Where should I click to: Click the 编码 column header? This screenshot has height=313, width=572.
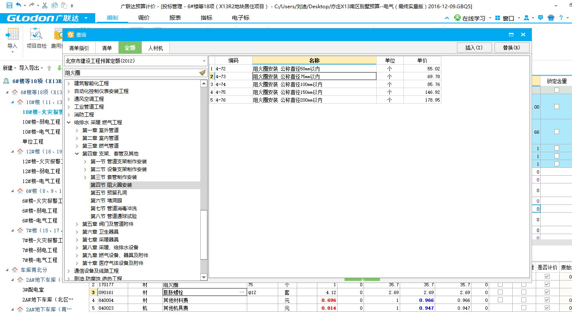(233, 60)
